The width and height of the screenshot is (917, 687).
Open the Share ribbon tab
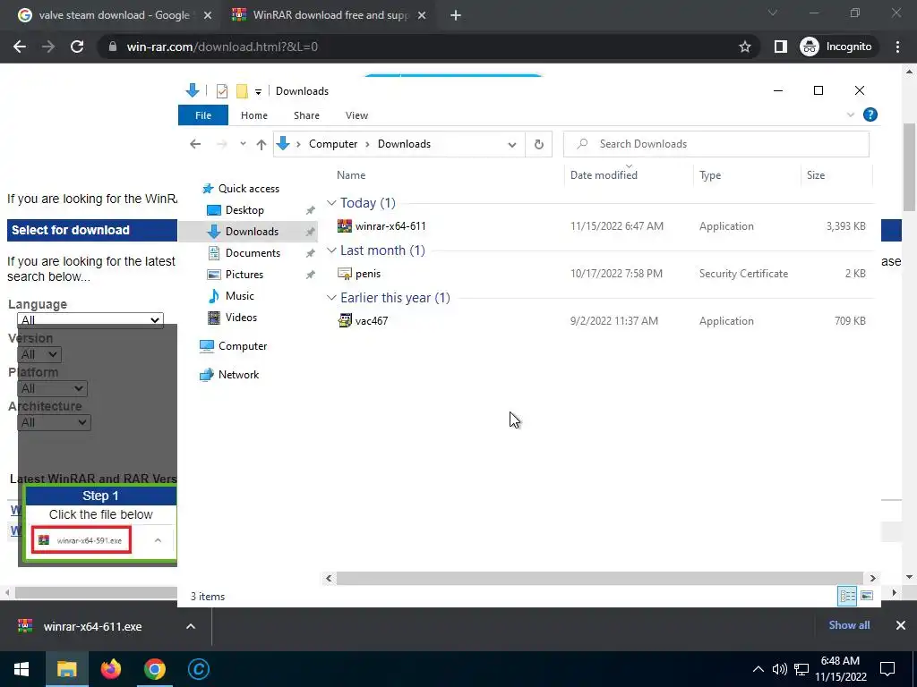tap(306, 115)
